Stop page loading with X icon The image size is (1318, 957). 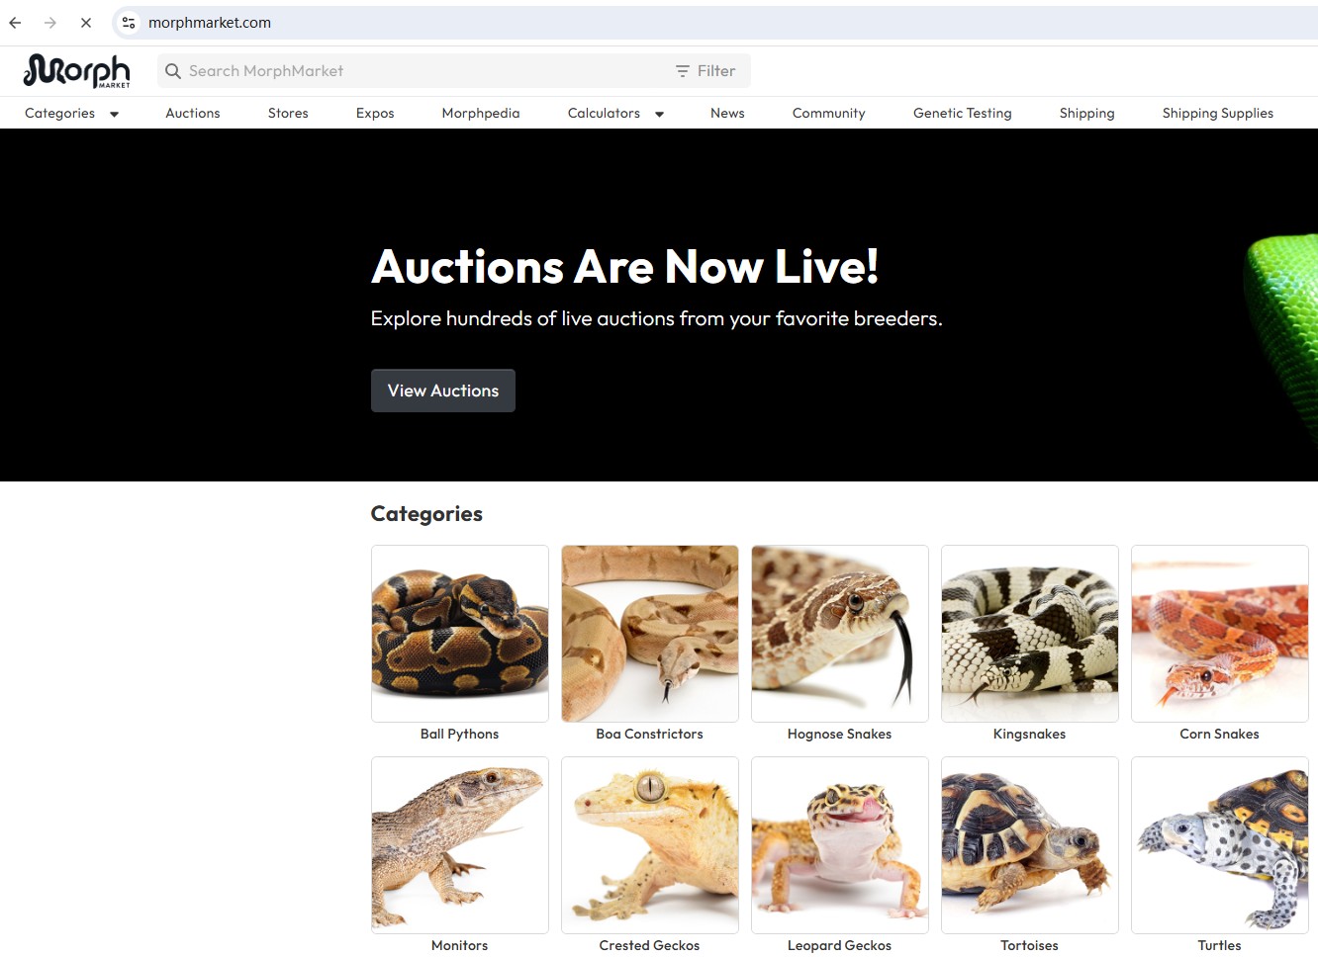point(86,23)
